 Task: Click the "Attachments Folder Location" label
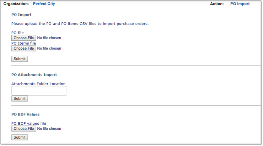click(38, 84)
